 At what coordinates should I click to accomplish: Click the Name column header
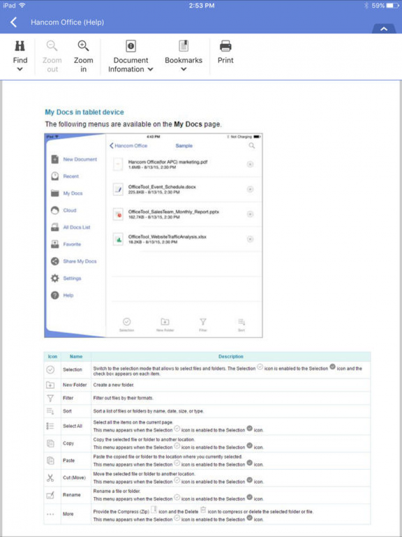pyautogui.click(x=76, y=357)
